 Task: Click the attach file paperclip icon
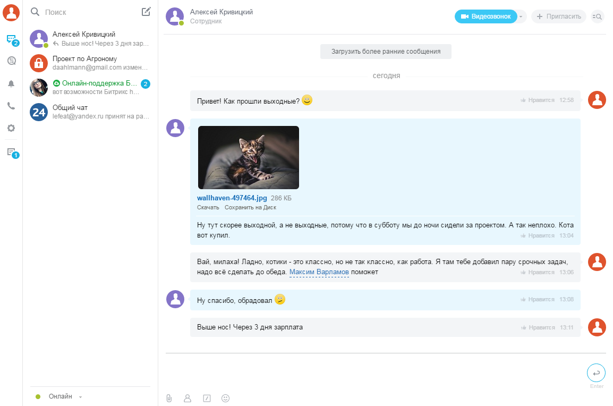pyautogui.click(x=169, y=398)
